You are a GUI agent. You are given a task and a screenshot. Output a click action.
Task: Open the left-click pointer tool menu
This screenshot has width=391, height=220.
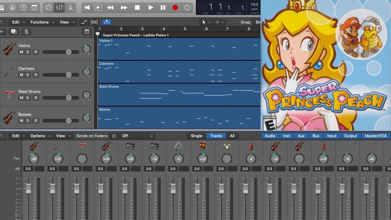click(206, 22)
